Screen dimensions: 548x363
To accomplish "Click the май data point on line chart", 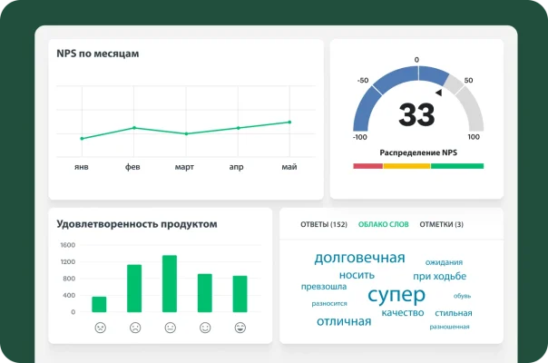I will pyautogui.click(x=289, y=122).
